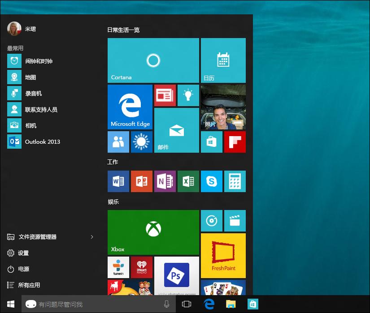
Task: Open the Movies & TV clapperboard tile
Action: [x=235, y=221]
